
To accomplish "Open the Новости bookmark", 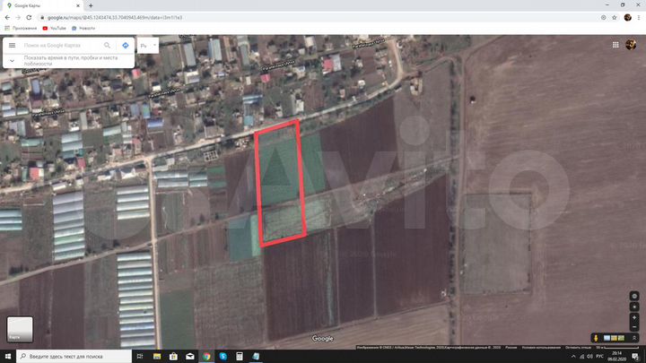I will click(83, 29).
